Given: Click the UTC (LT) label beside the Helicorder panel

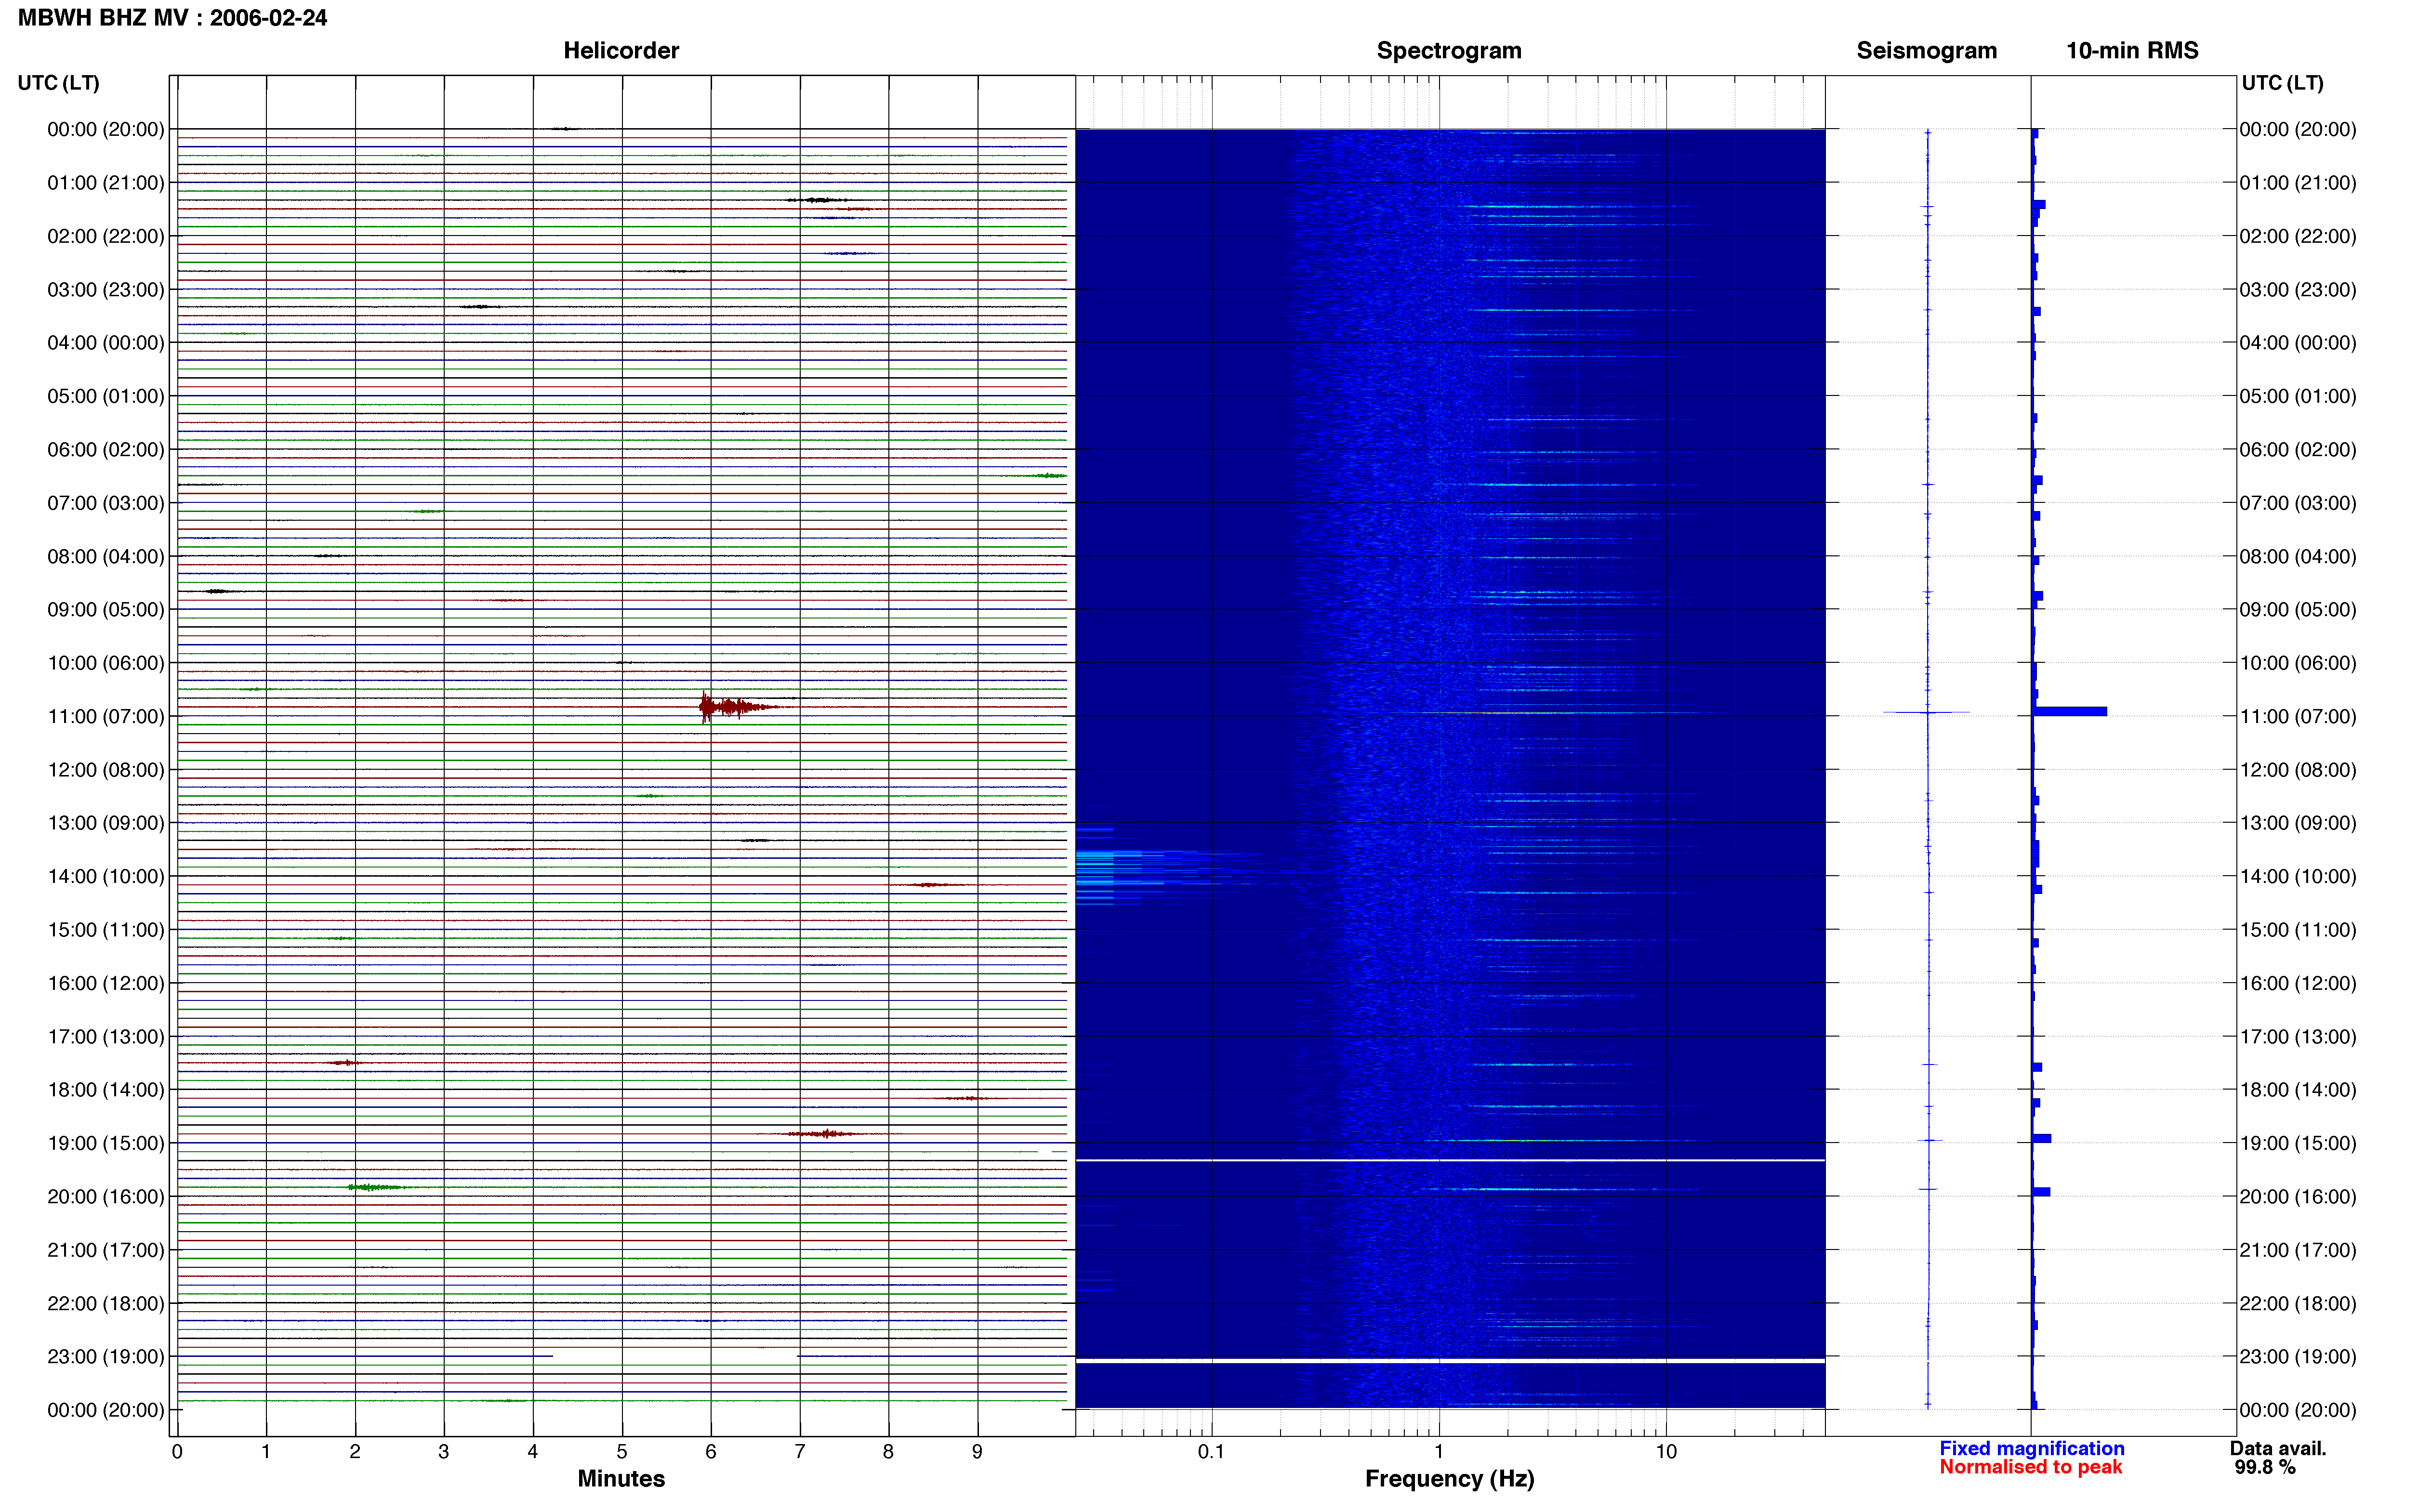Looking at the screenshot, I should [x=59, y=83].
